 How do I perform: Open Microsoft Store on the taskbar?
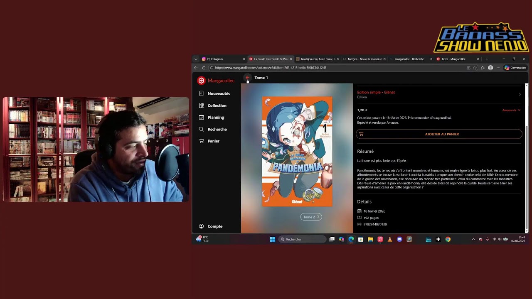point(361,239)
